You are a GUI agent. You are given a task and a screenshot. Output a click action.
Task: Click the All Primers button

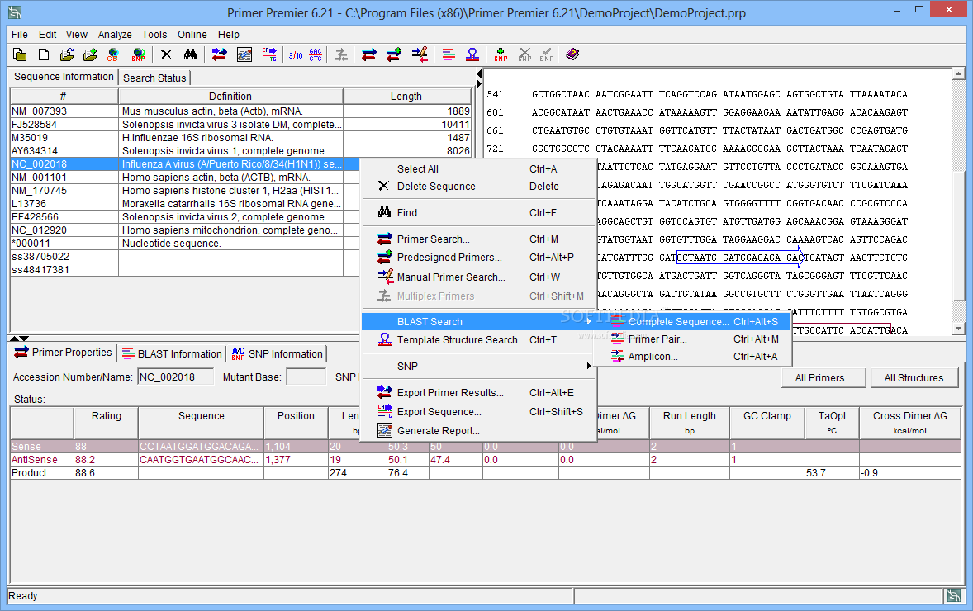point(823,378)
